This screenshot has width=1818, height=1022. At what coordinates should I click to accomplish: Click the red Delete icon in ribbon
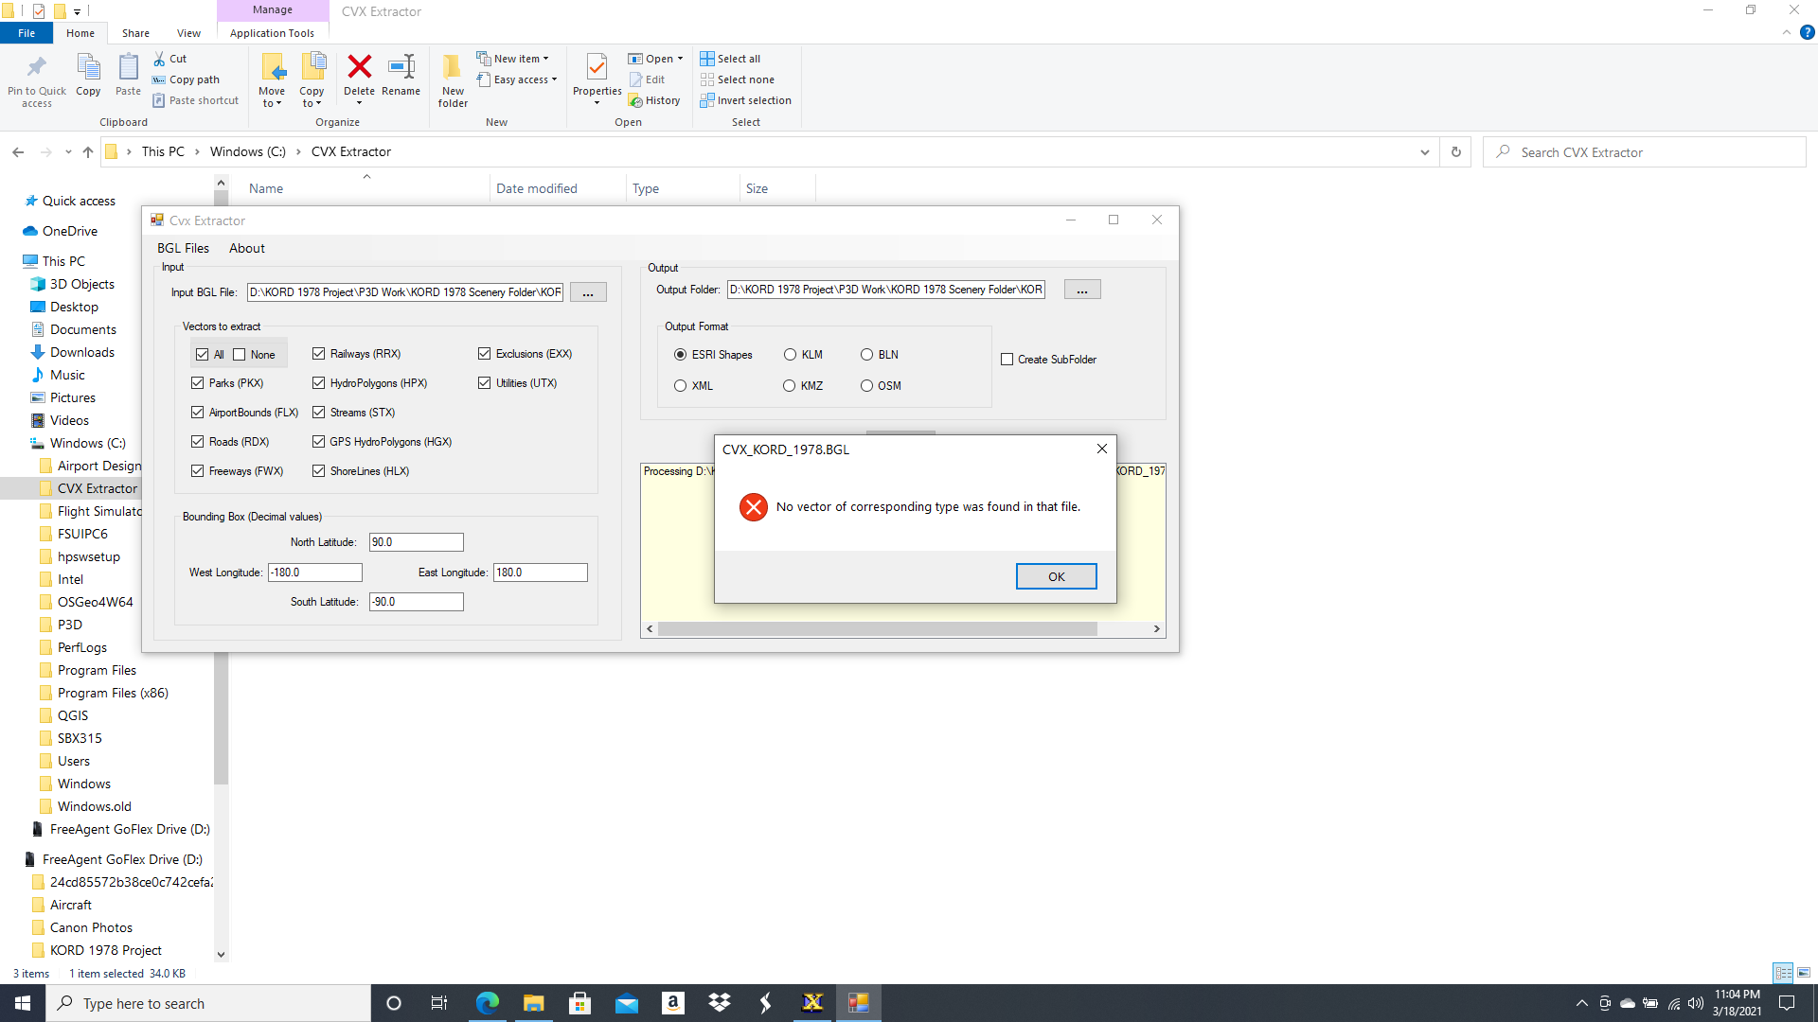point(359,68)
